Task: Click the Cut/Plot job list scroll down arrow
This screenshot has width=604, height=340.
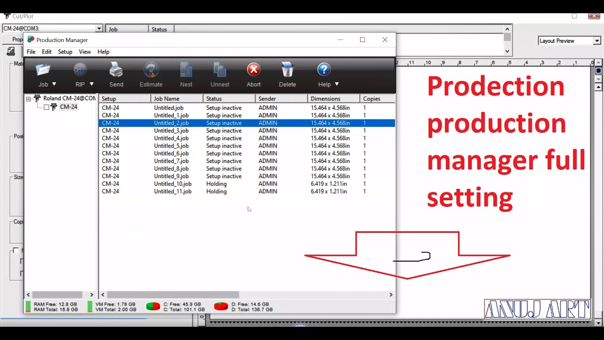Action: pos(507,51)
